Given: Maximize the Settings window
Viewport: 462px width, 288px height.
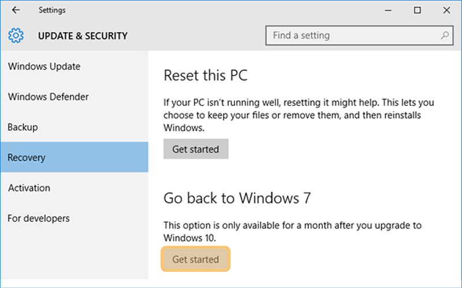Looking at the screenshot, I should pyautogui.click(x=417, y=10).
